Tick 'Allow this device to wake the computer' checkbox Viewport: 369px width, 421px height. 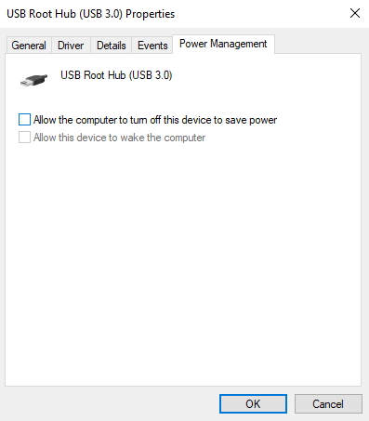(24, 138)
